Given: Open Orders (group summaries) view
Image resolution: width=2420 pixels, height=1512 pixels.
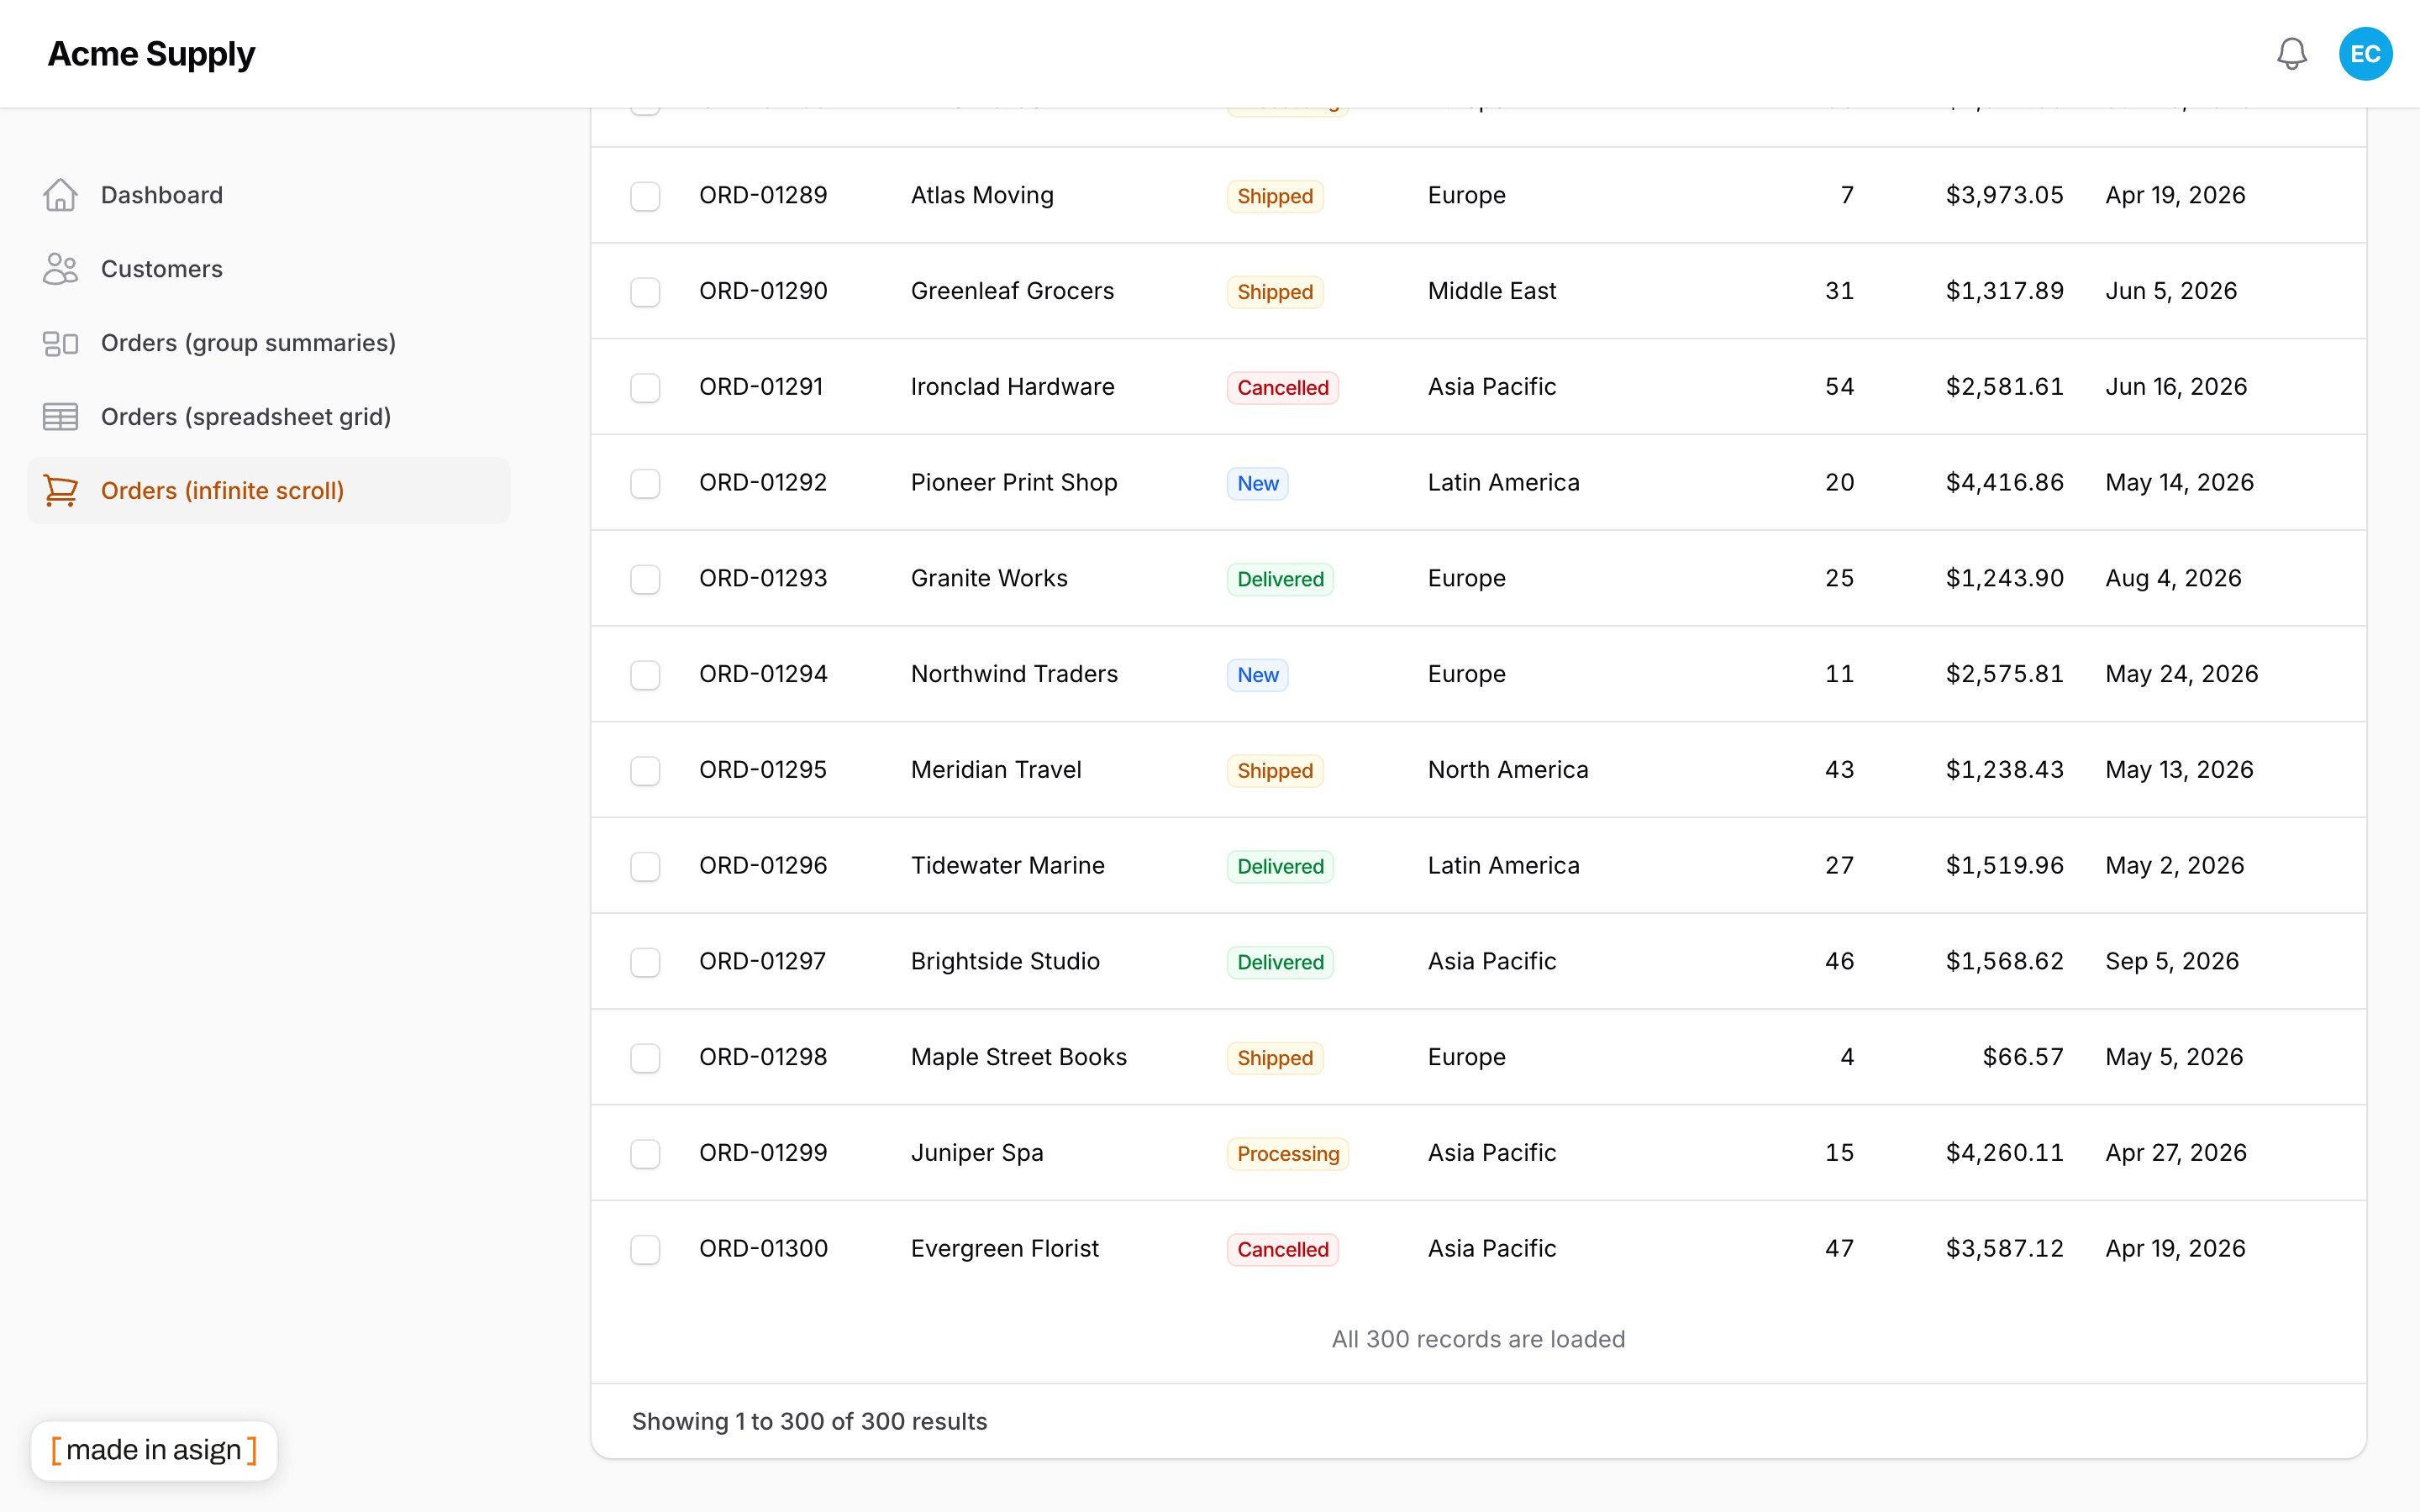Looking at the screenshot, I should click(268, 343).
